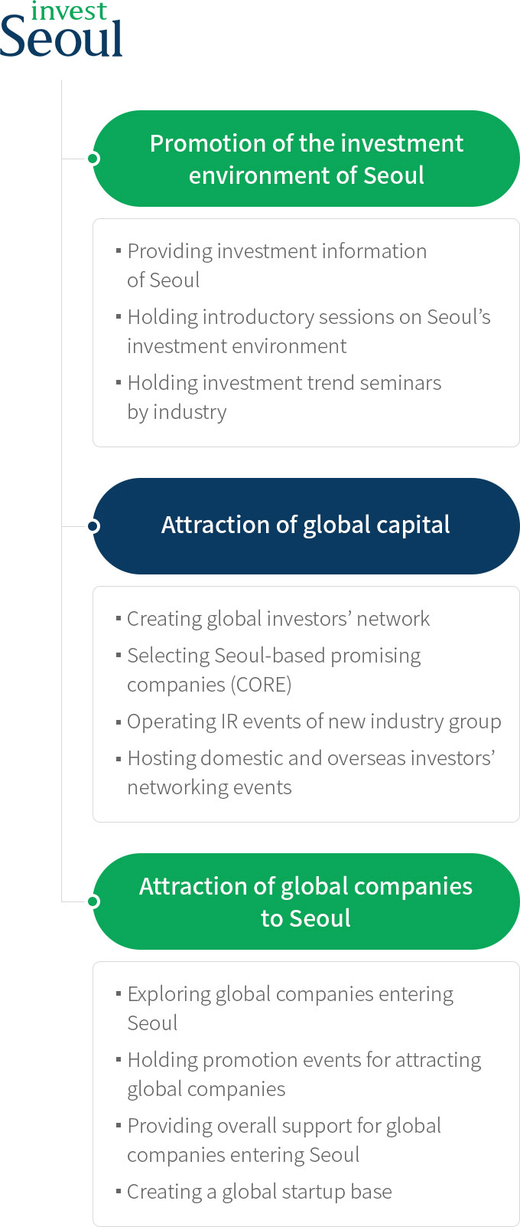Click the vertical timeline connector line
Screen dimensions: 520x1227
(62, 345)
